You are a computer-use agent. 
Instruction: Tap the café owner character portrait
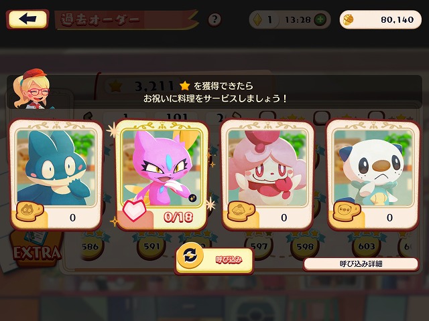coord(32,89)
